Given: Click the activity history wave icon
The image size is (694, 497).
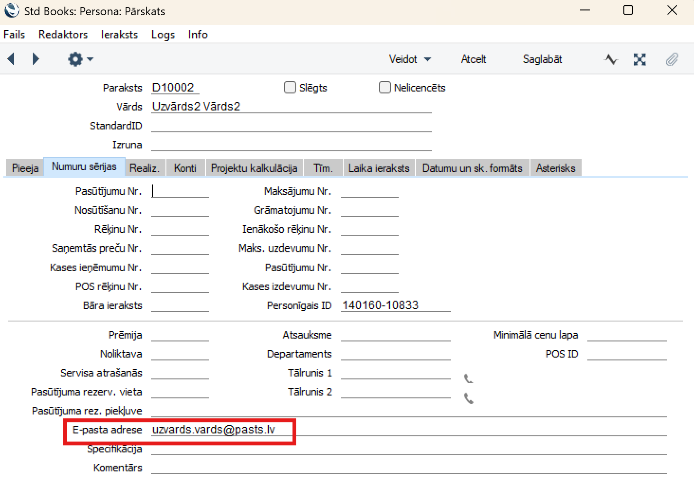Looking at the screenshot, I should coord(611,59).
